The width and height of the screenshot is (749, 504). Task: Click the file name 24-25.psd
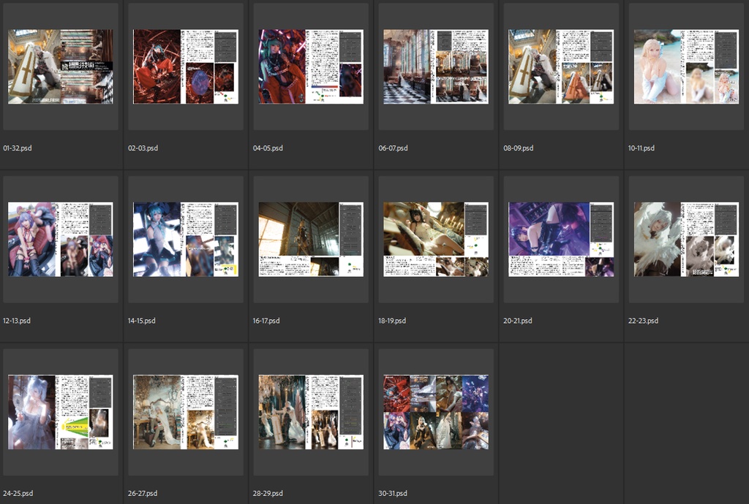pyautogui.click(x=18, y=493)
